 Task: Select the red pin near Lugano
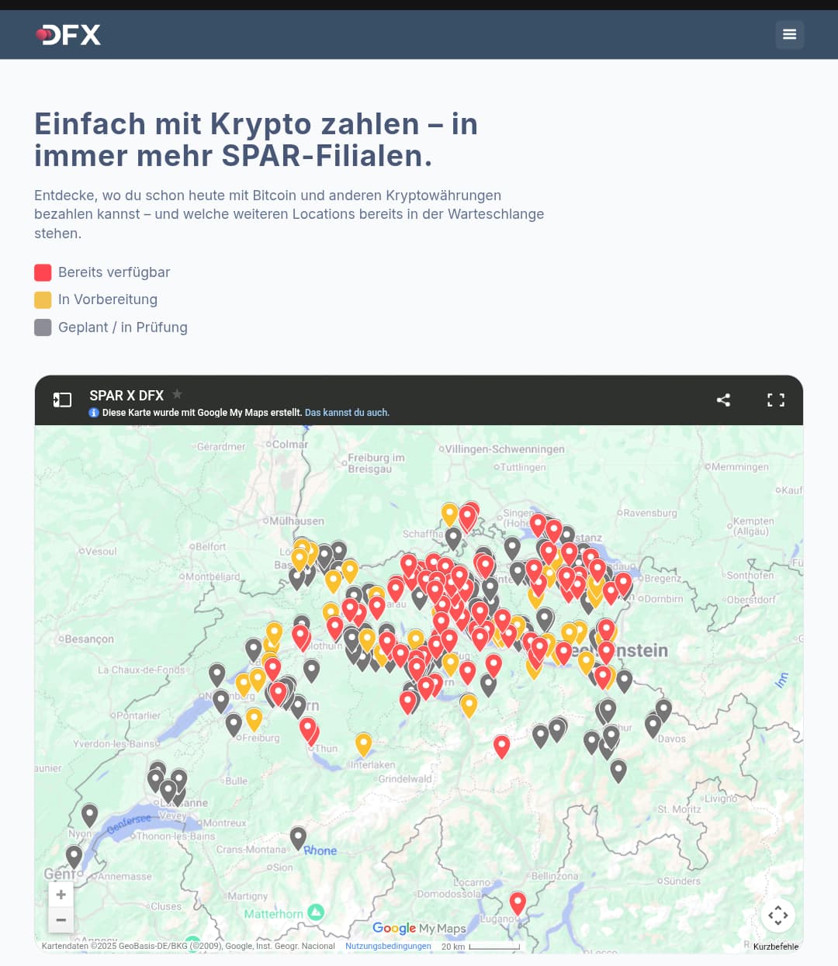click(518, 903)
